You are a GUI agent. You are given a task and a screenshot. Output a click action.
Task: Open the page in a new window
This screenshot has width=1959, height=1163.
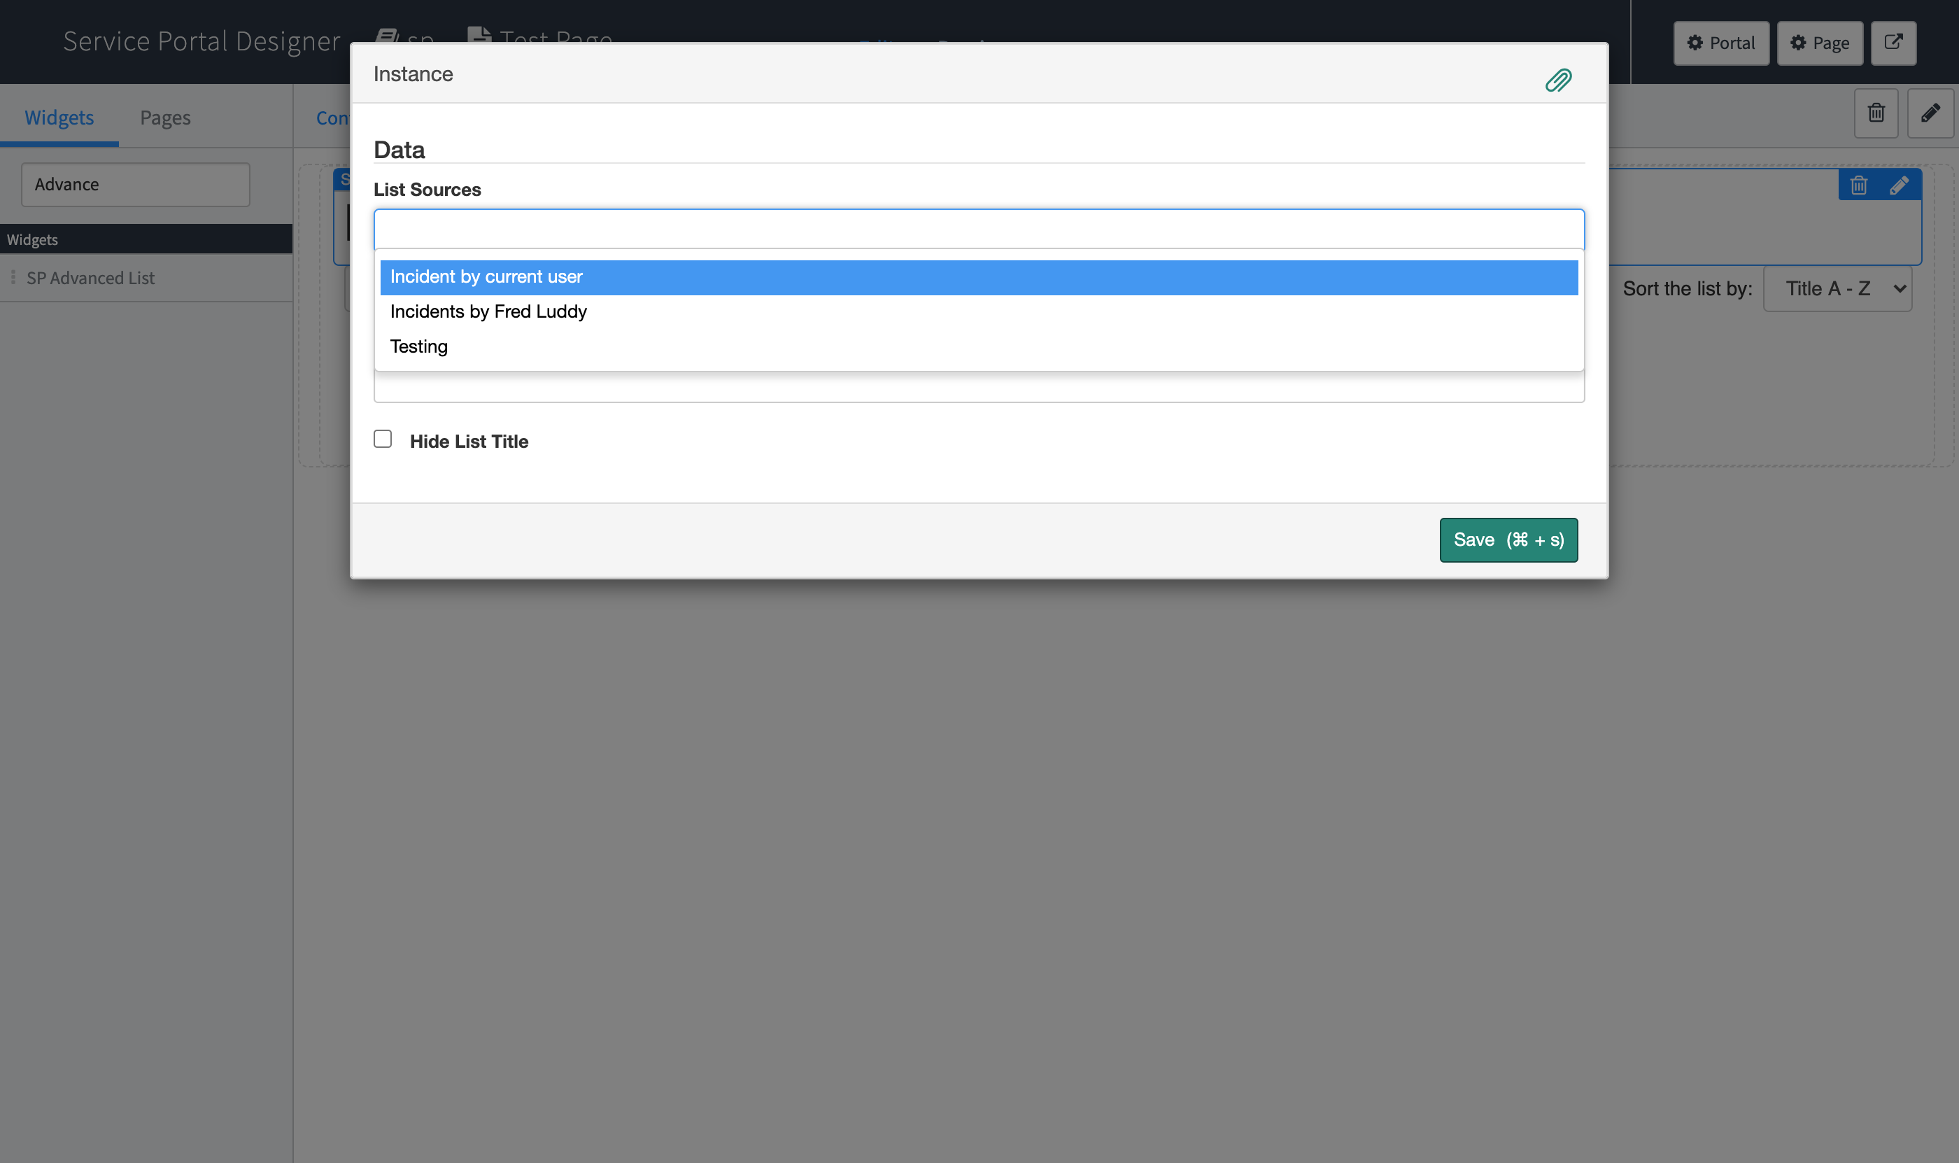[x=1894, y=42]
